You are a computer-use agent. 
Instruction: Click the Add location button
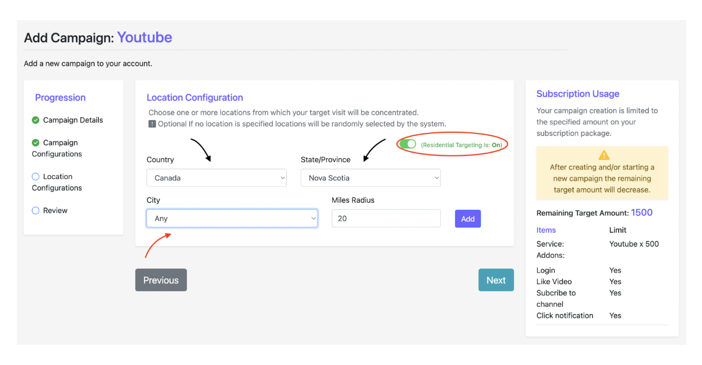tap(468, 219)
